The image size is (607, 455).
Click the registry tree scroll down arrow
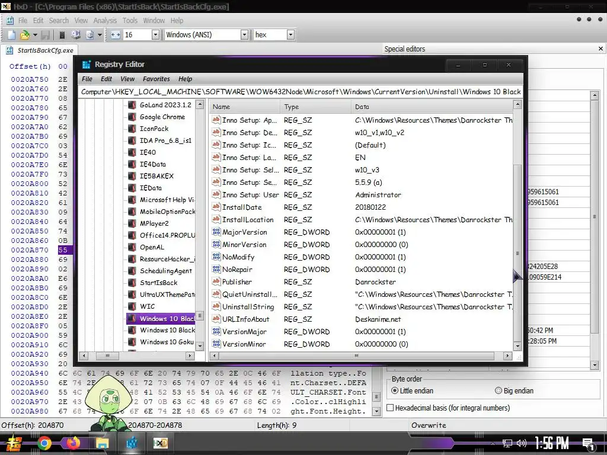[x=200, y=346]
